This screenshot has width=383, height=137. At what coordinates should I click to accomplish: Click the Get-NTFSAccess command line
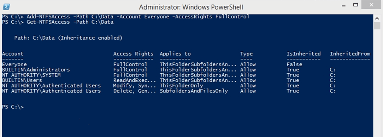click(x=58, y=22)
